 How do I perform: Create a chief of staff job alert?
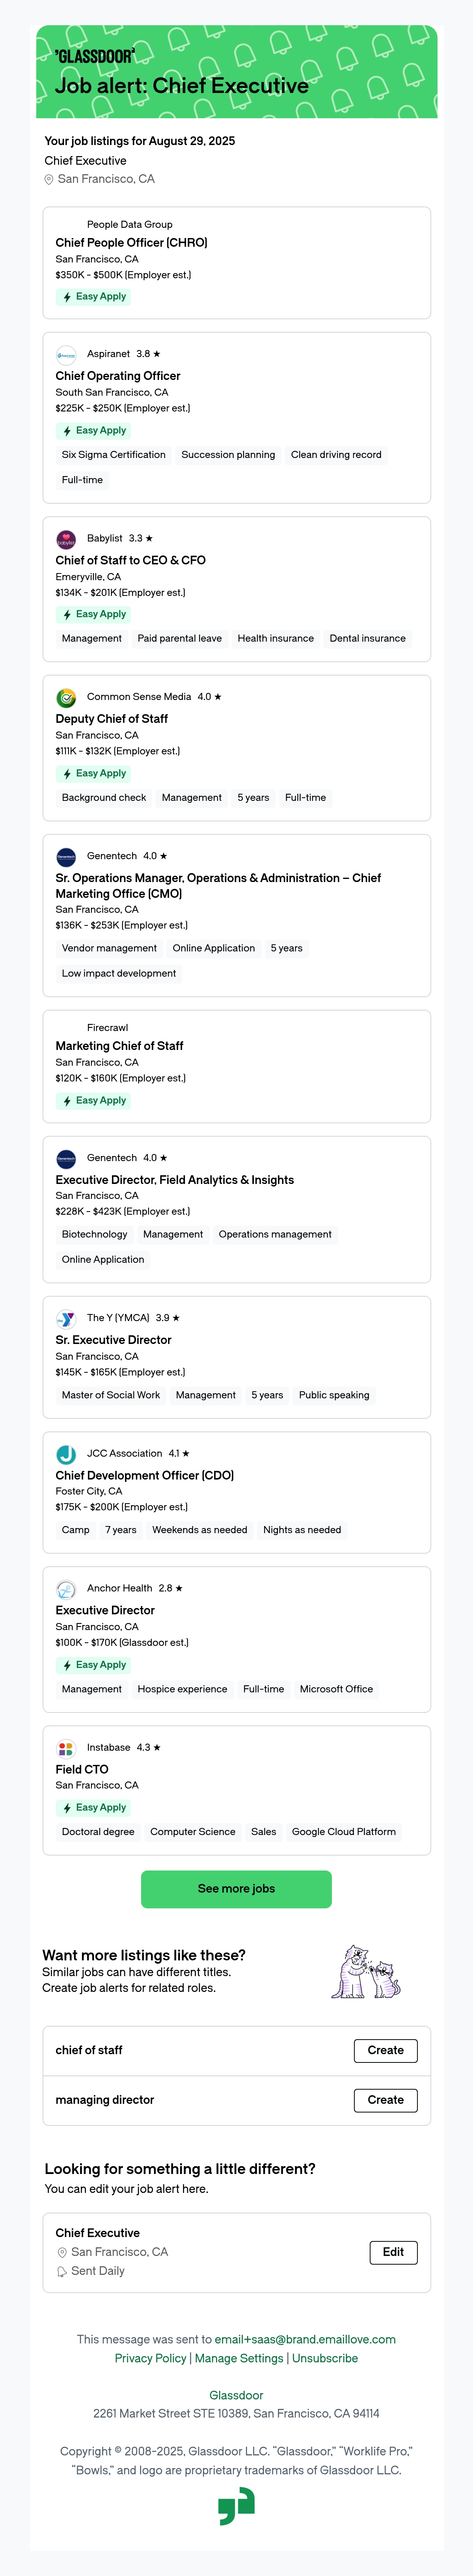click(385, 2050)
